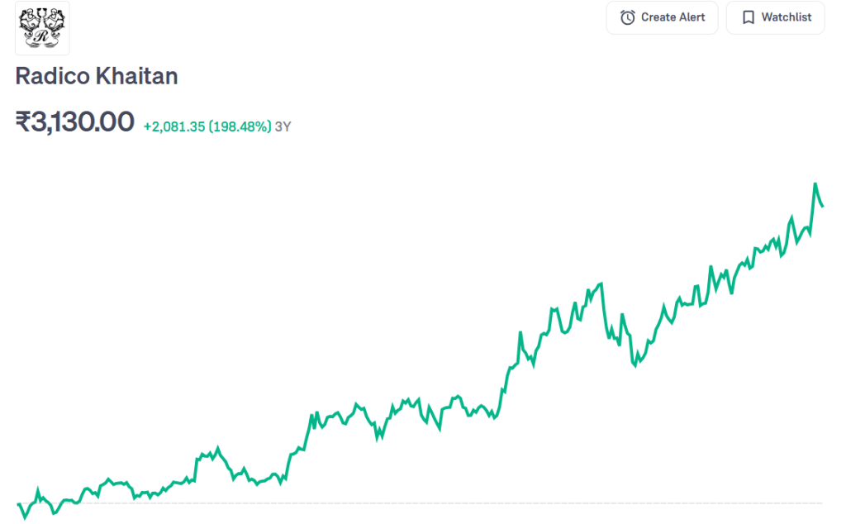This screenshot has width=846, height=524.
Task: Click the highest peak on the price chart
Action: 815,183
